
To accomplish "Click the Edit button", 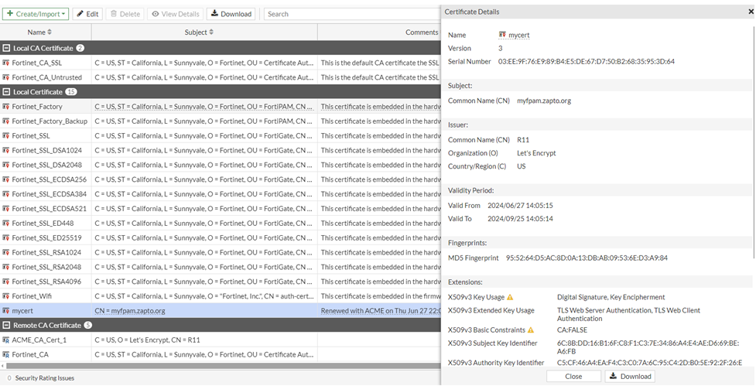I will pos(87,14).
